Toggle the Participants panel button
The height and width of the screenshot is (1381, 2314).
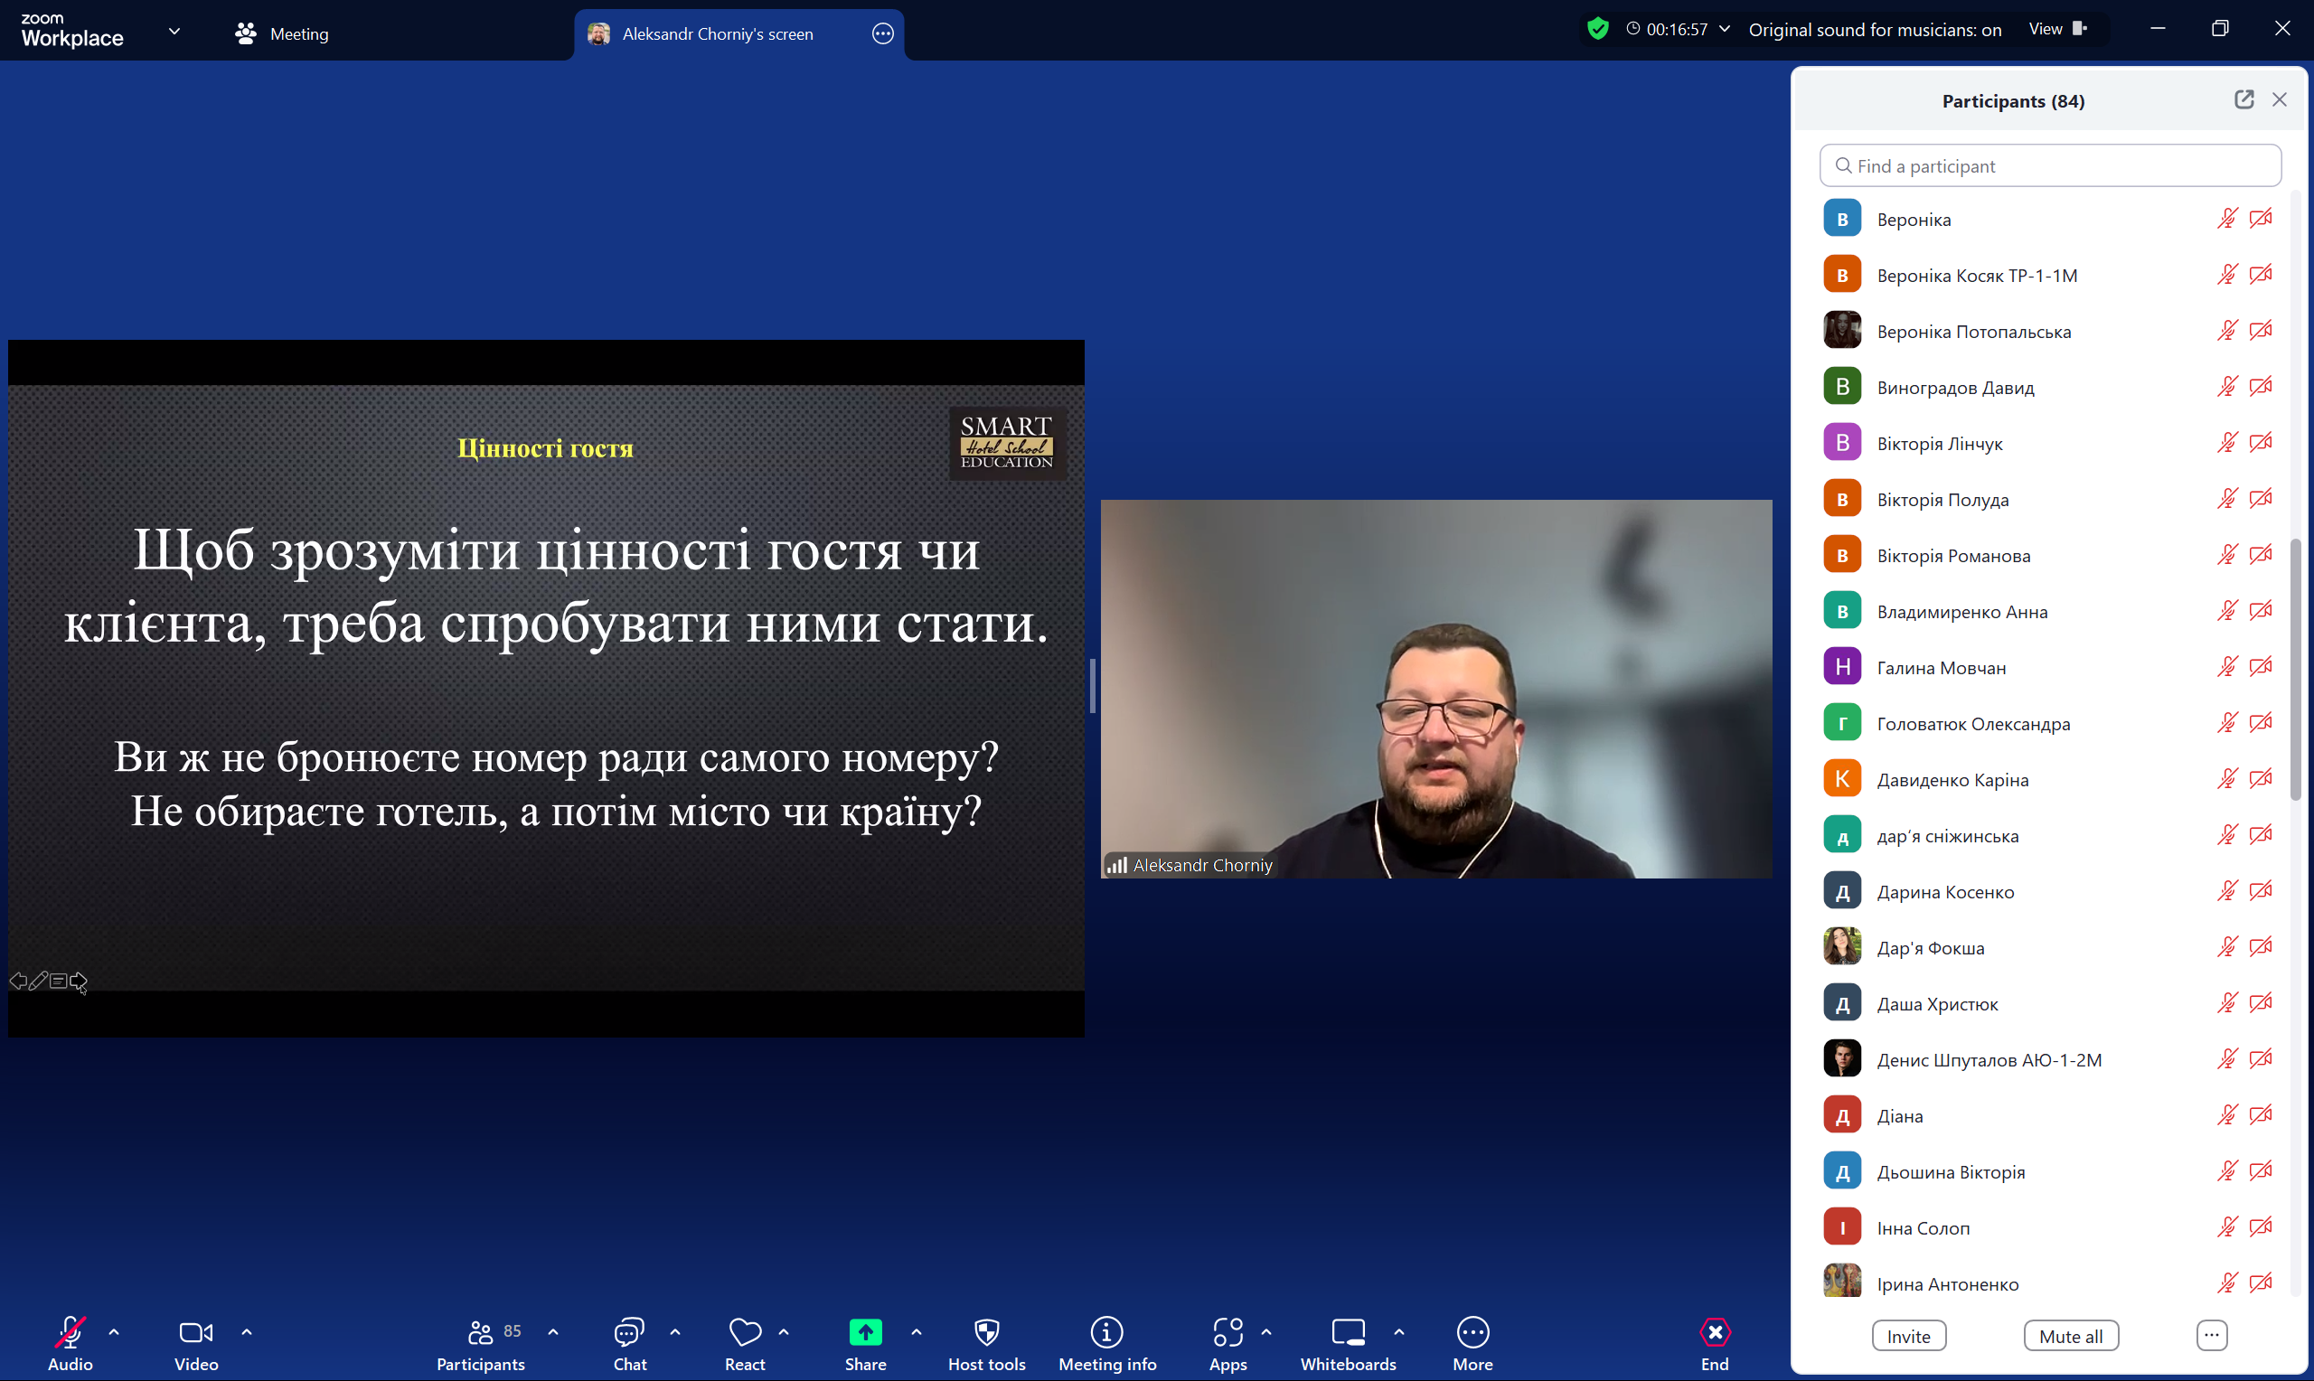pos(481,1332)
